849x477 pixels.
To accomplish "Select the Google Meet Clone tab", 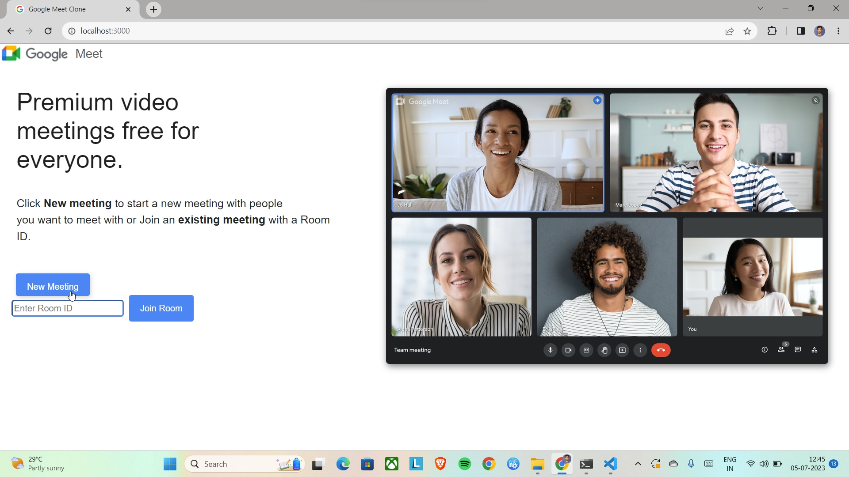I will tap(57, 9).
